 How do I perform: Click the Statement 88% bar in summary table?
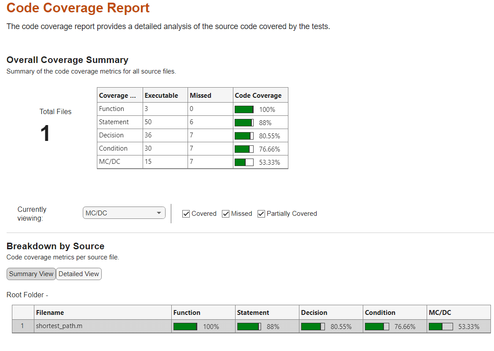pos(244,123)
